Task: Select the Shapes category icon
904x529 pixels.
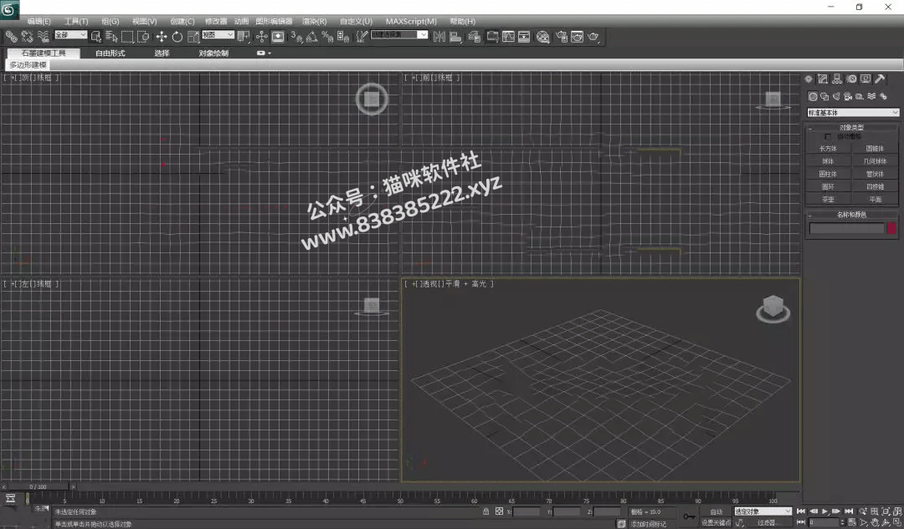Action: coord(824,96)
